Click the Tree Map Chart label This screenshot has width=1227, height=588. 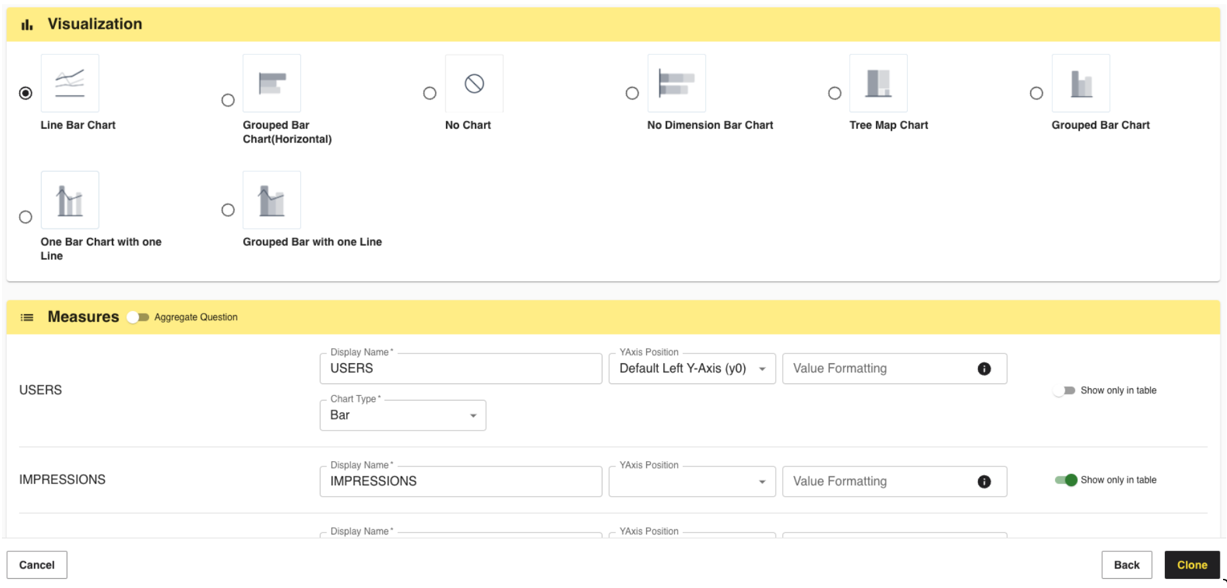[x=888, y=125]
